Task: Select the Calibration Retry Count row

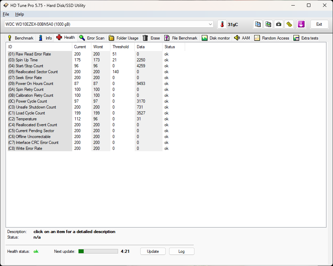Action: tap(96, 95)
